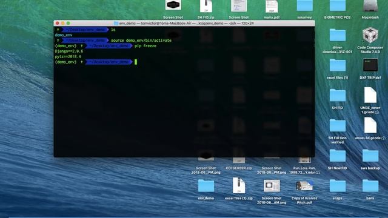Click the yellow minimize button on terminal
This screenshot has width=388, height=218.
[63, 23]
